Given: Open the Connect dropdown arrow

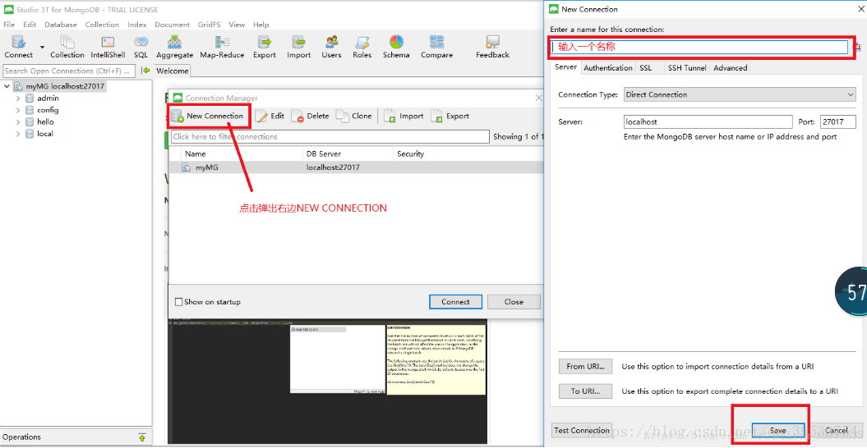Looking at the screenshot, I should [42, 47].
